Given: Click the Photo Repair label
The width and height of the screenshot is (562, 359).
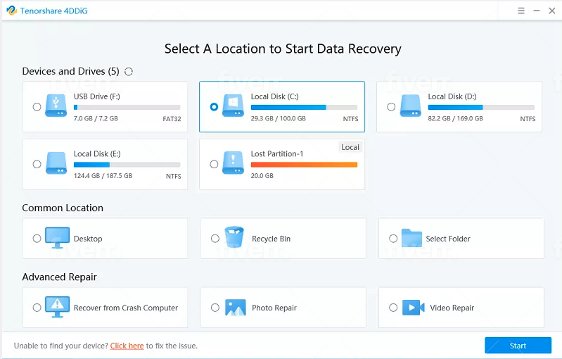Looking at the screenshot, I should [x=274, y=308].
